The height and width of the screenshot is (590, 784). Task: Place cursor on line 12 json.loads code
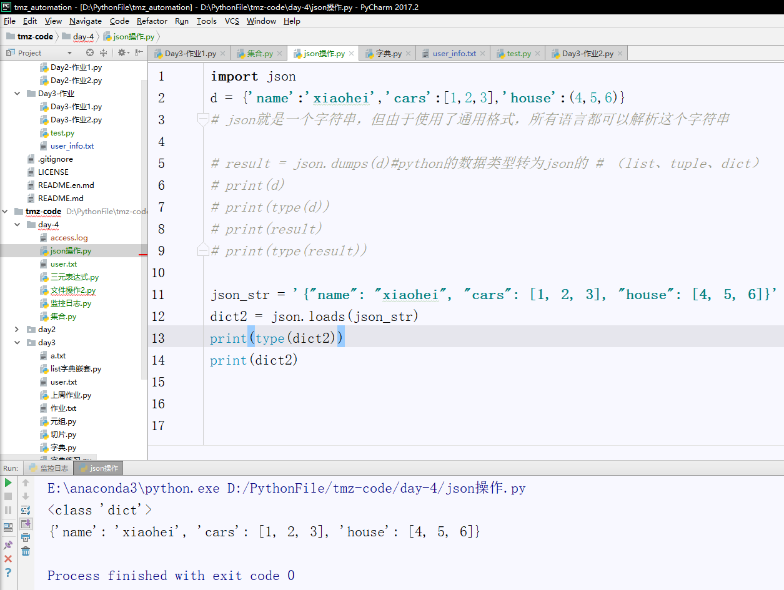(314, 317)
